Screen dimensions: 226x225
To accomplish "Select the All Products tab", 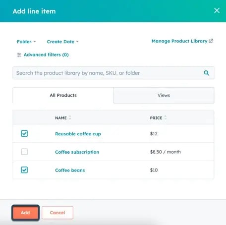I will (63, 95).
